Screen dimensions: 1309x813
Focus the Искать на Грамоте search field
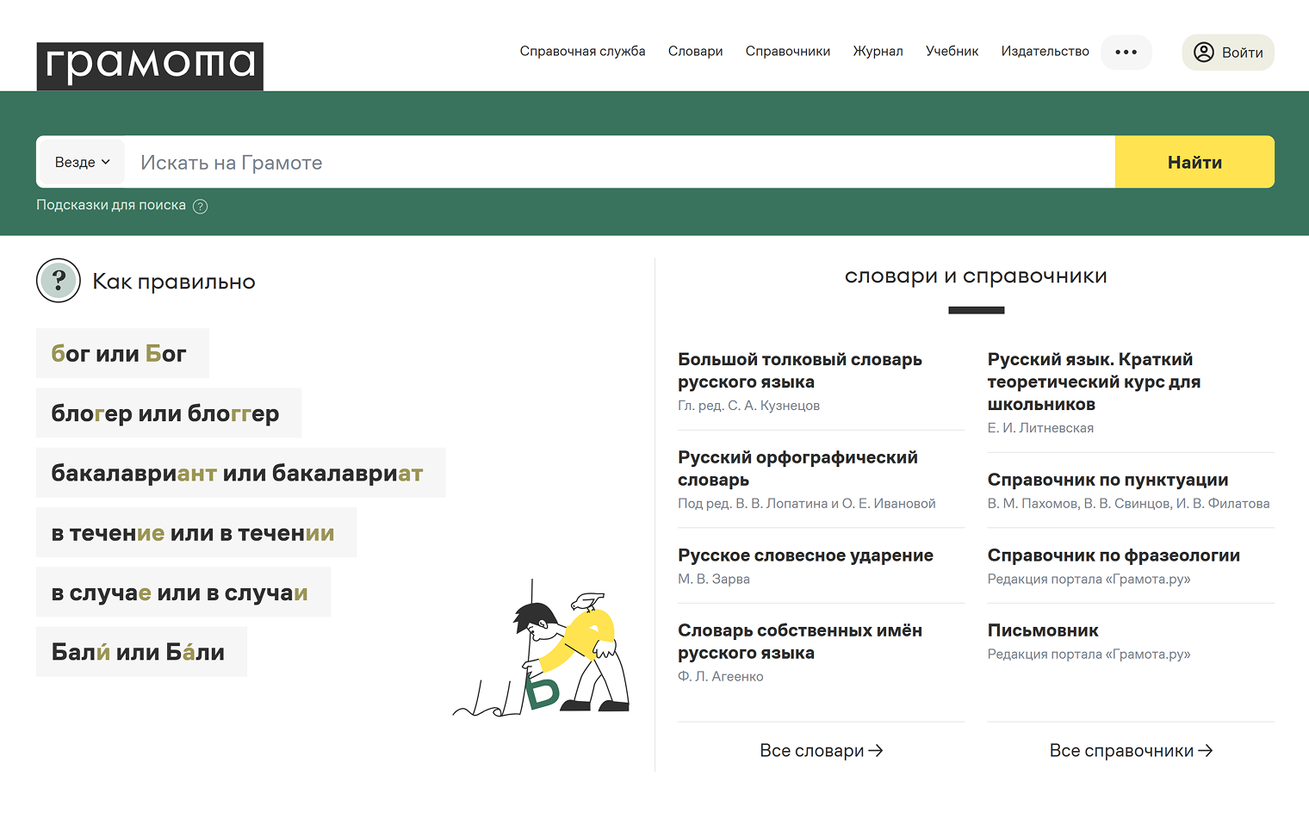(x=620, y=162)
